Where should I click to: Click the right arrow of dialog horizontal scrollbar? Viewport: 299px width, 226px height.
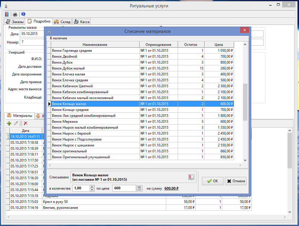point(240,165)
